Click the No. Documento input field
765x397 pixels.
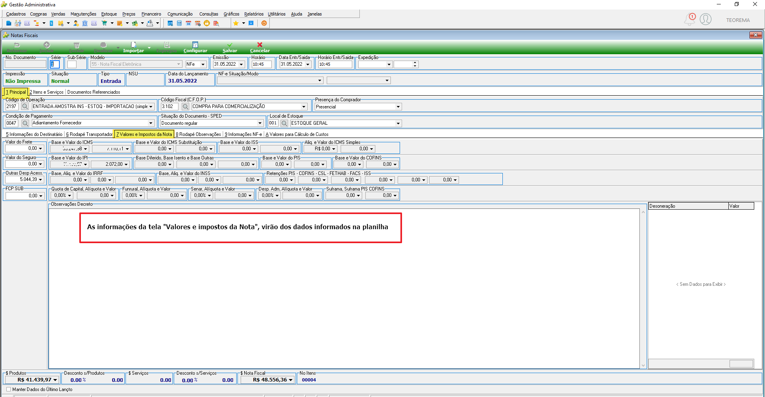tap(25, 64)
